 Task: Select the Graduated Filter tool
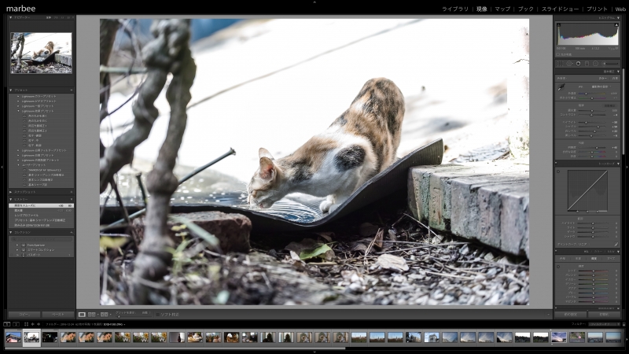click(x=586, y=64)
